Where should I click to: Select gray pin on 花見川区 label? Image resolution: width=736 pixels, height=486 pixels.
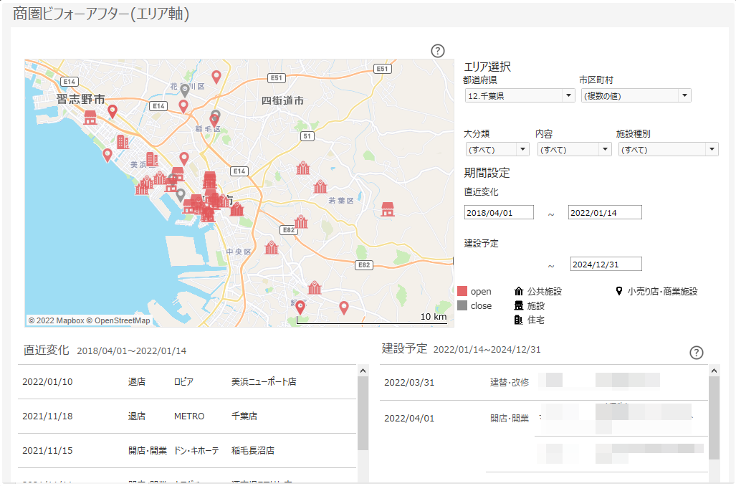click(185, 90)
